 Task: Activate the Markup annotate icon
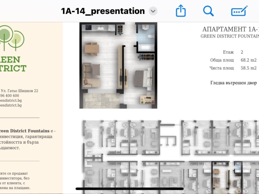(x=239, y=11)
